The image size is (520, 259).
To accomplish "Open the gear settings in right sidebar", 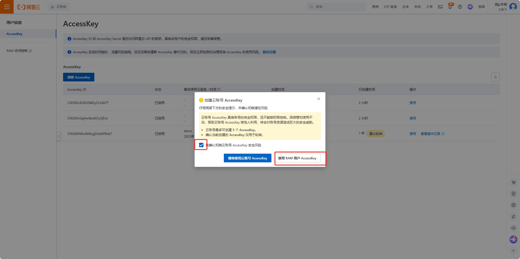I will (x=513, y=205).
